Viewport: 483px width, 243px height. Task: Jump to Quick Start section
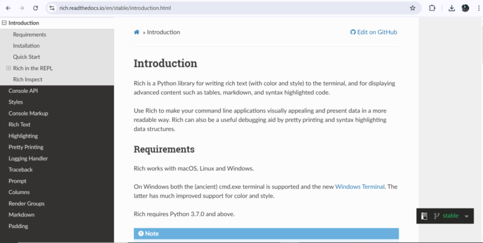[x=26, y=57]
